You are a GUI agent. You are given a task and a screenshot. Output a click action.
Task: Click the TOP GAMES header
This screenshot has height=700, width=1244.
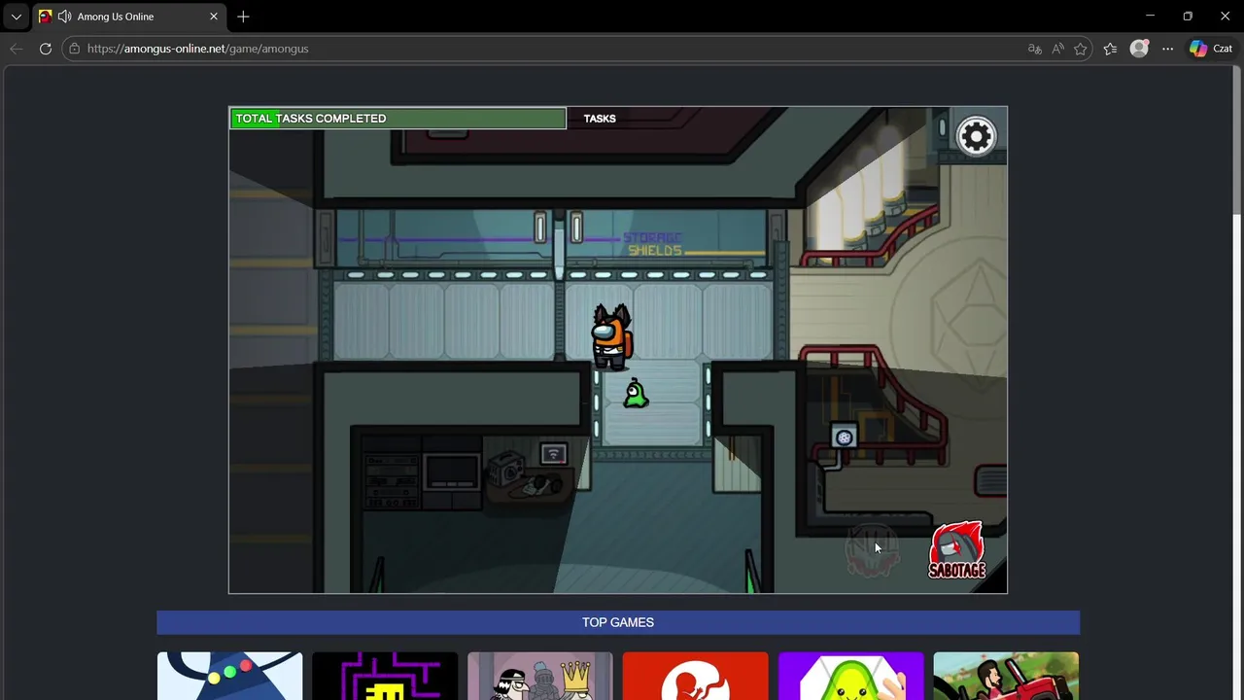[x=618, y=622]
